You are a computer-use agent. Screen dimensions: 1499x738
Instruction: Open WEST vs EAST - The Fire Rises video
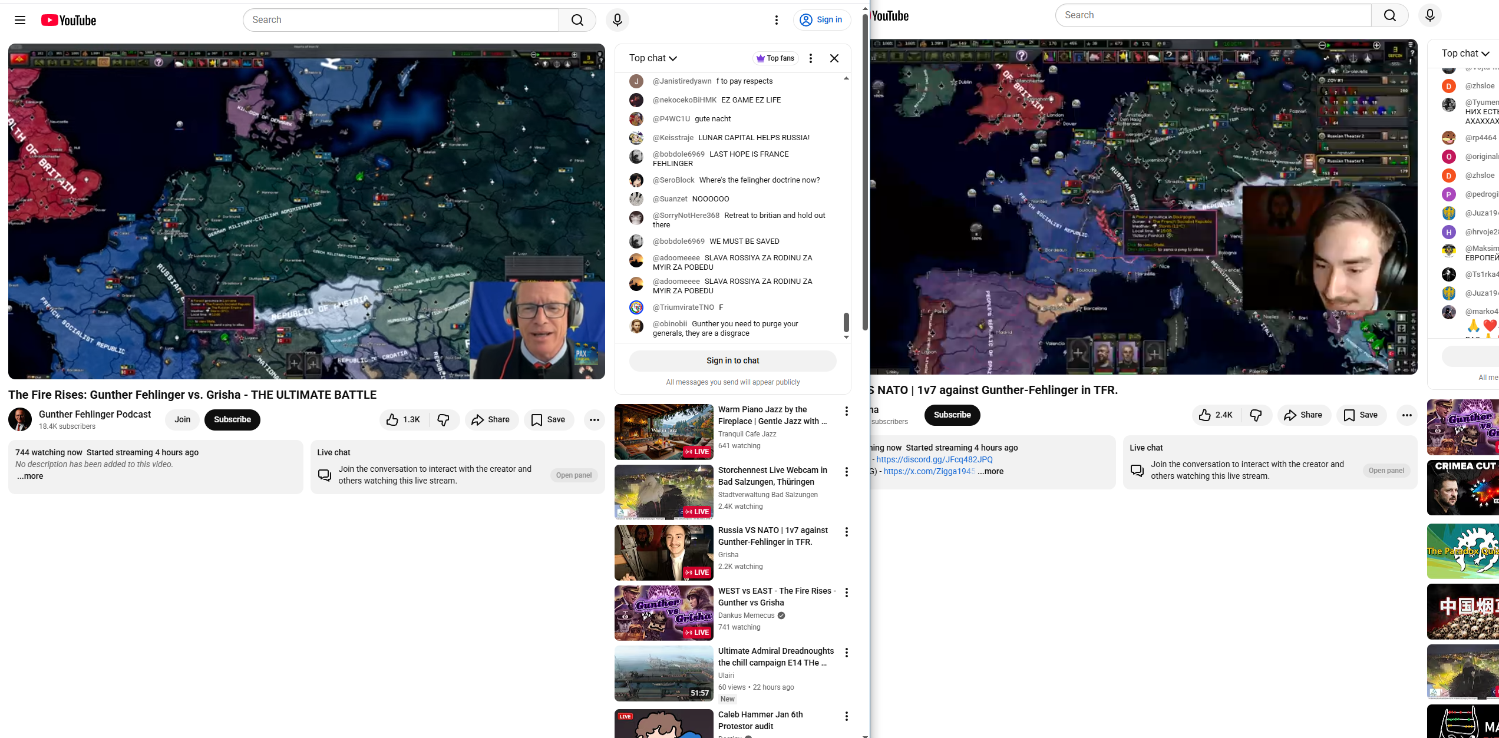point(777,597)
